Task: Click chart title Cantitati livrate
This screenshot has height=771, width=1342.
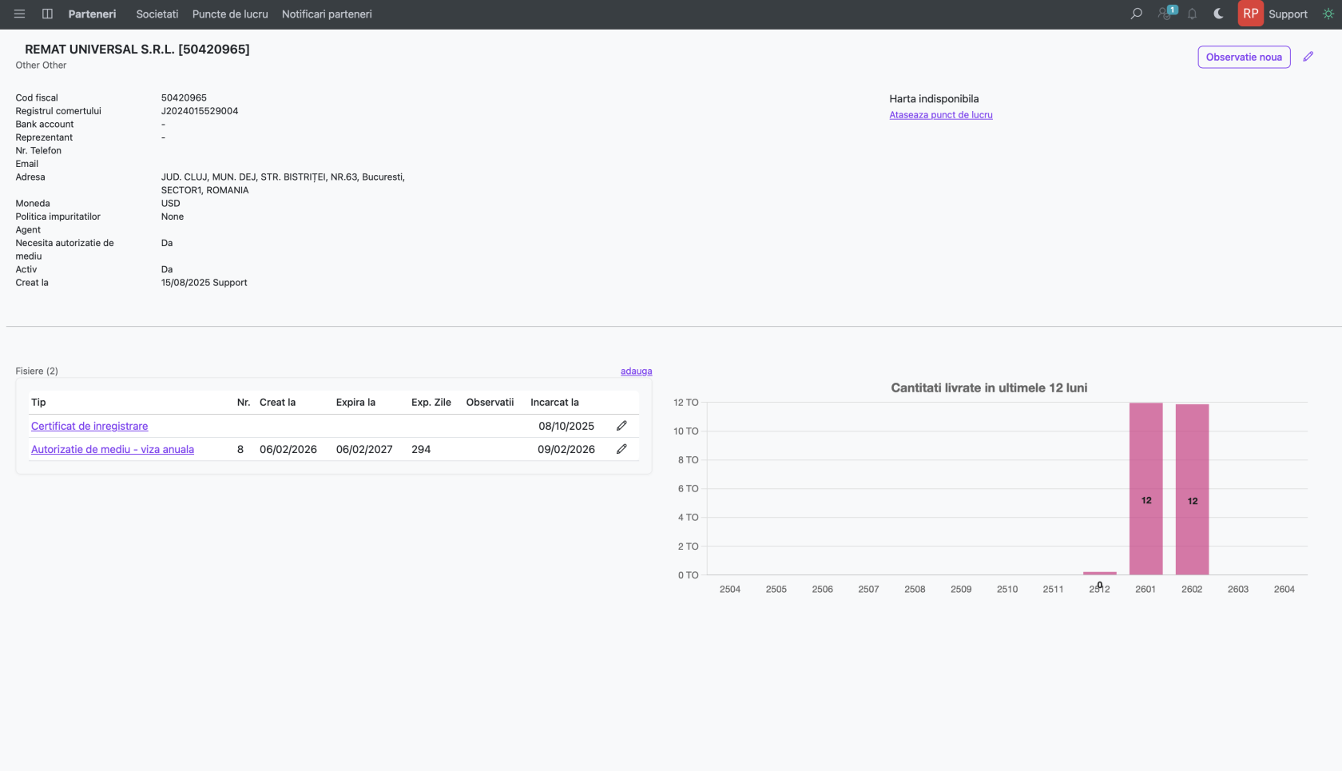Action: click(x=989, y=387)
